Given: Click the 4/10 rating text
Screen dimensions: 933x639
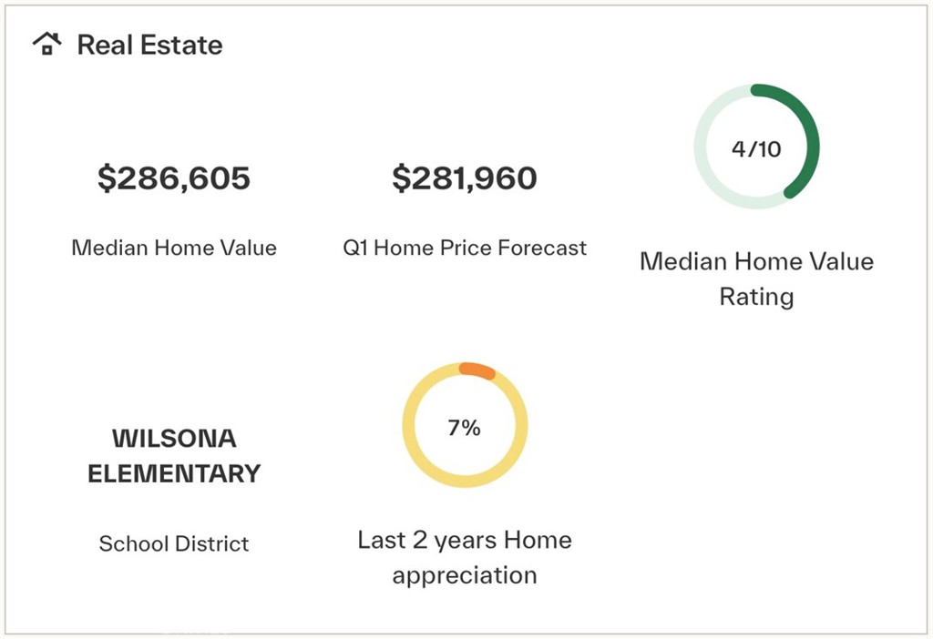Looking at the screenshot, I should [756, 148].
